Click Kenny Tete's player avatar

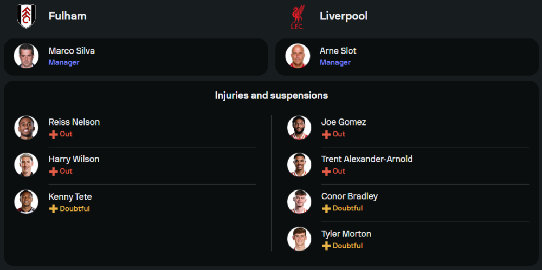click(x=26, y=202)
